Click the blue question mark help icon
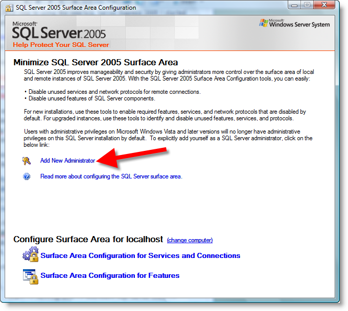The height and width of the screenshot is (311, 348). (x=27, y=176)
